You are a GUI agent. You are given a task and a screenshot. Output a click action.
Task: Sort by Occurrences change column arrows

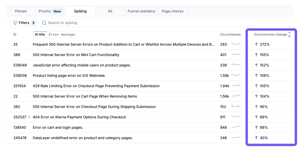(289, 34)
